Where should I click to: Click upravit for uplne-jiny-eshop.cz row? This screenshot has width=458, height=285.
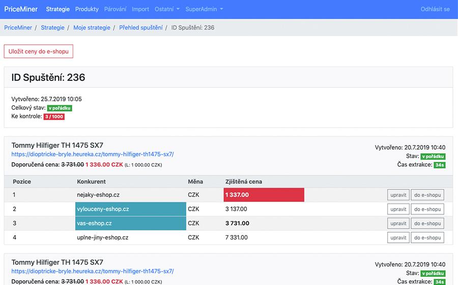[398, 238]
